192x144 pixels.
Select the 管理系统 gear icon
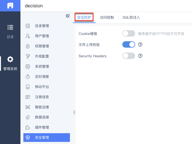[x=10, y=60]
